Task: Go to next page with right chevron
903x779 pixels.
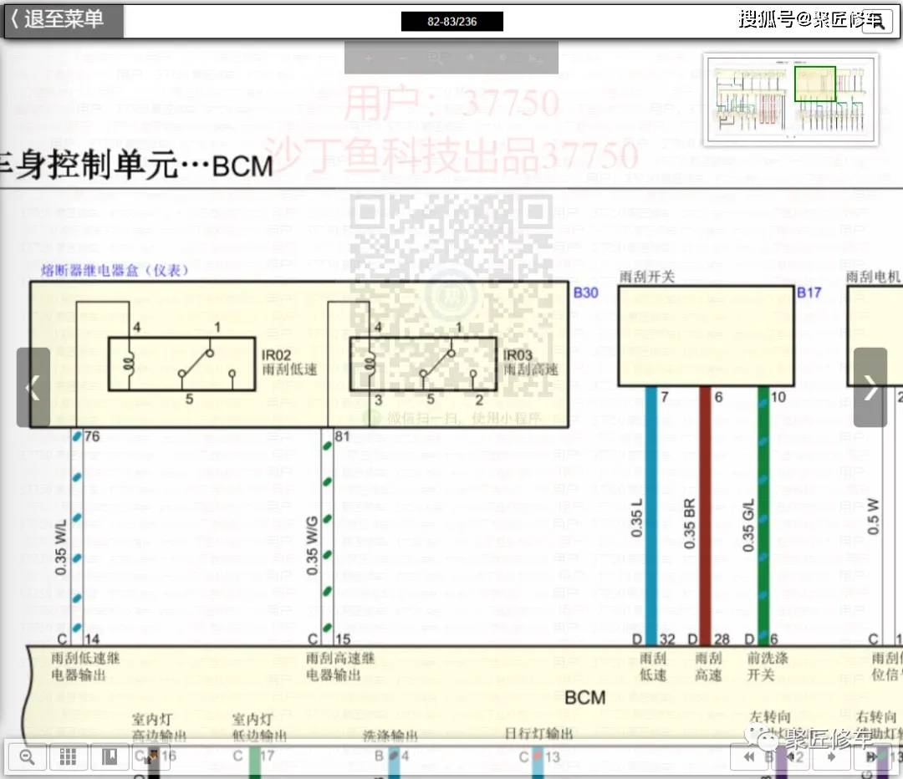Action: tap(870, 387)
